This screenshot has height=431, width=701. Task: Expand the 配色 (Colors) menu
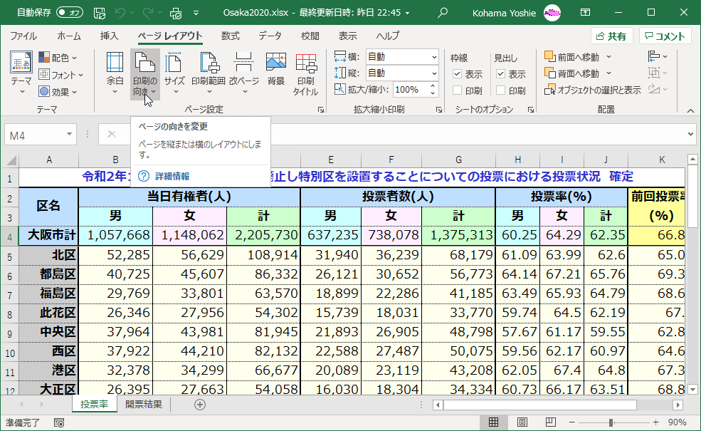58,57
